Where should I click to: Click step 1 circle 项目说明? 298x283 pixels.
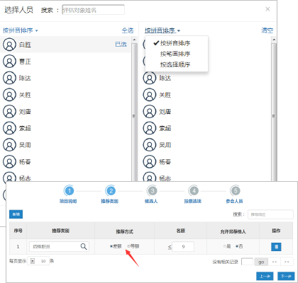point(70,191)
